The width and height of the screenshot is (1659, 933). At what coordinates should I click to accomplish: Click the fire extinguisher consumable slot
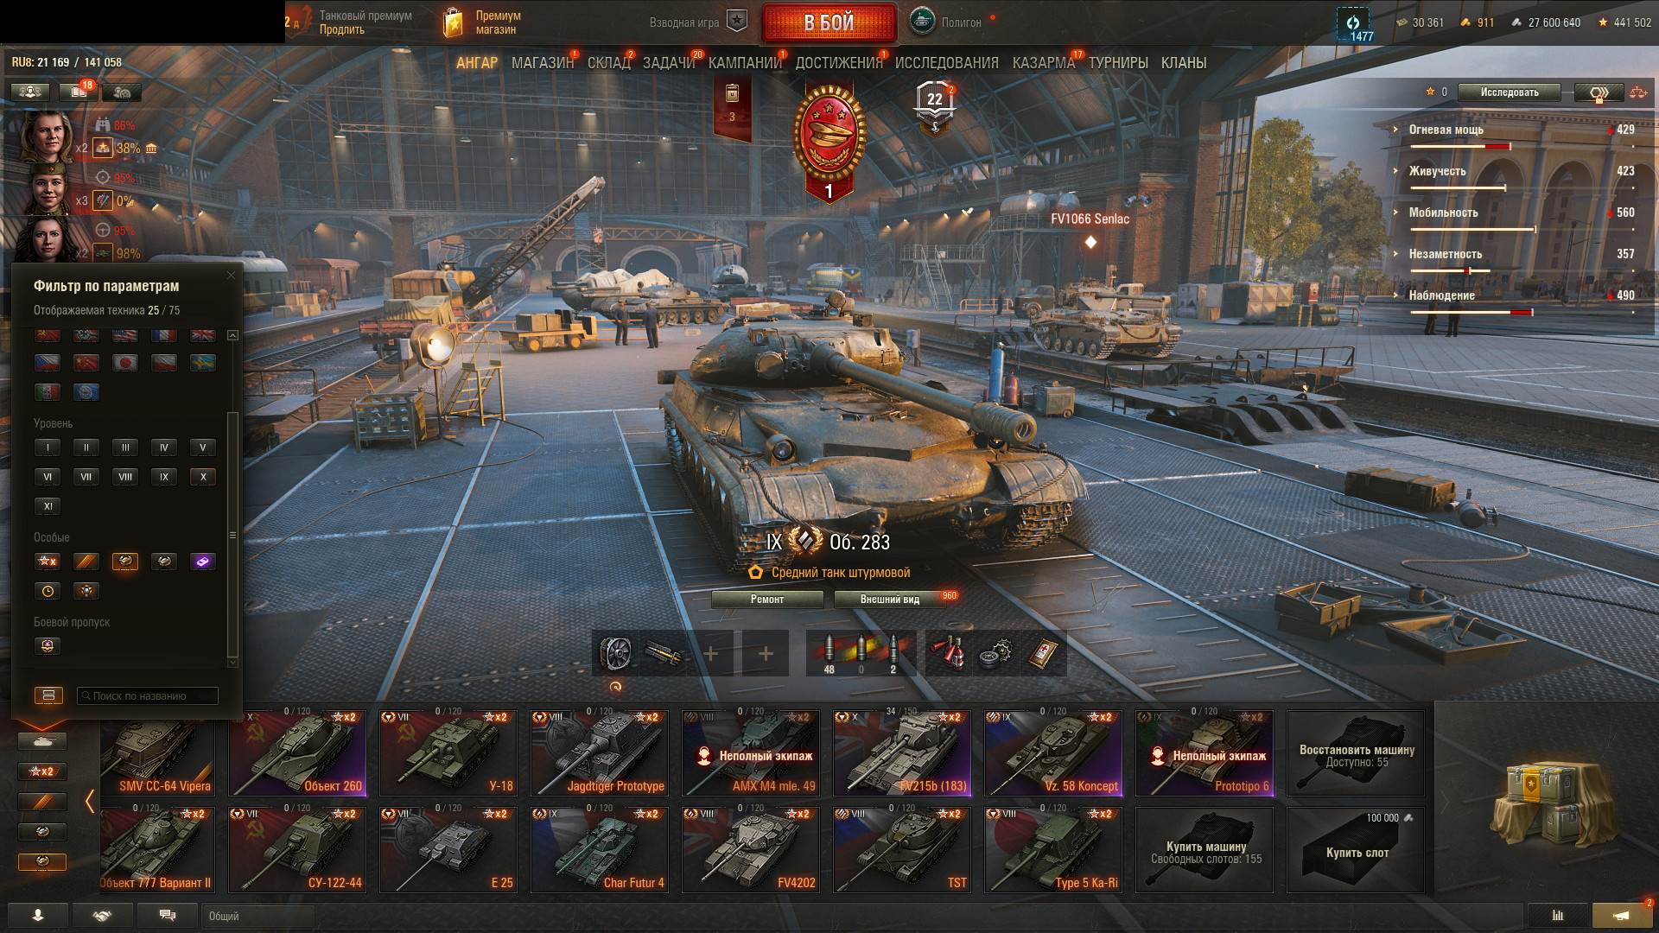950,654
